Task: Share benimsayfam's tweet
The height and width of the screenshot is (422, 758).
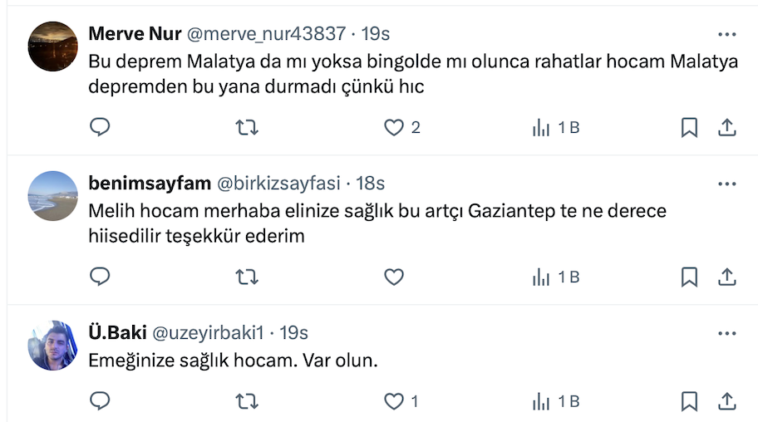Action: 726,277
